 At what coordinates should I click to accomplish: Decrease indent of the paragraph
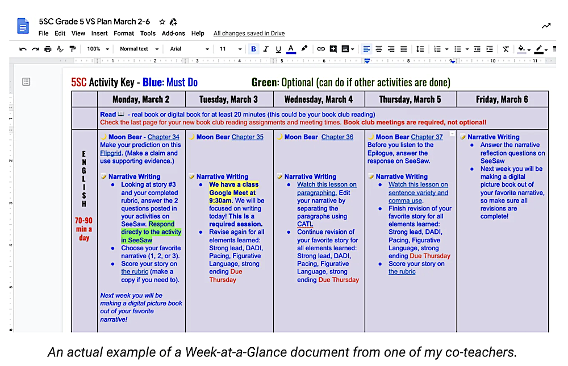coord(477,49)
